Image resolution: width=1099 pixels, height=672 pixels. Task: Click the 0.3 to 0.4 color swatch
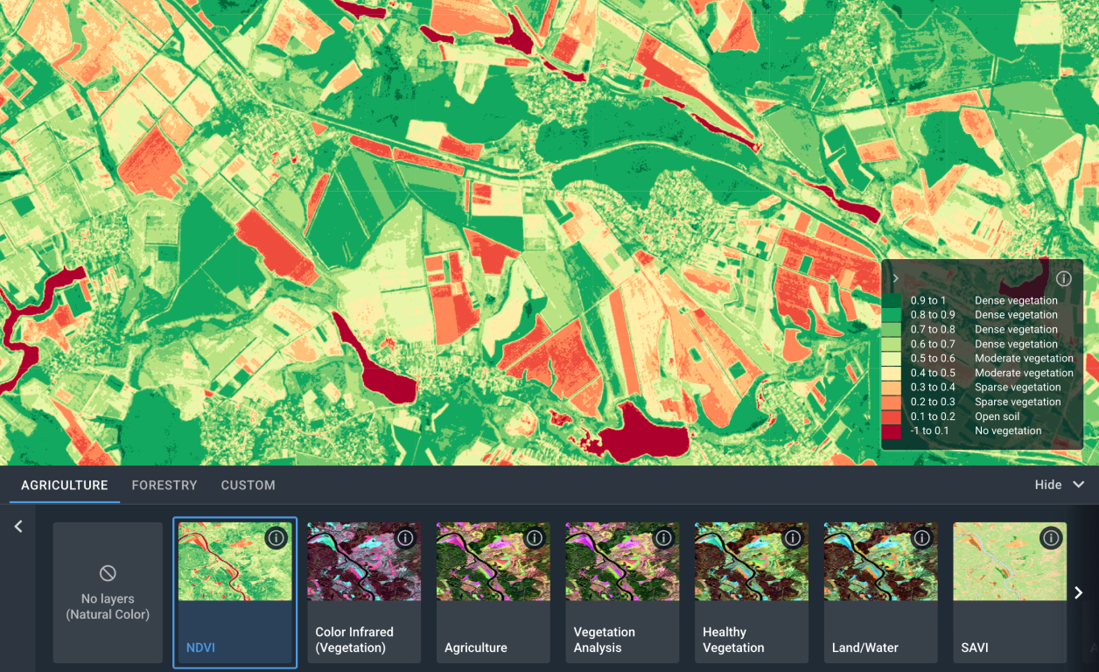891,388
